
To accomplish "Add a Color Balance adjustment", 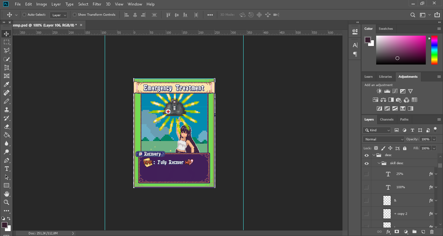I will (x=383, y=100).
